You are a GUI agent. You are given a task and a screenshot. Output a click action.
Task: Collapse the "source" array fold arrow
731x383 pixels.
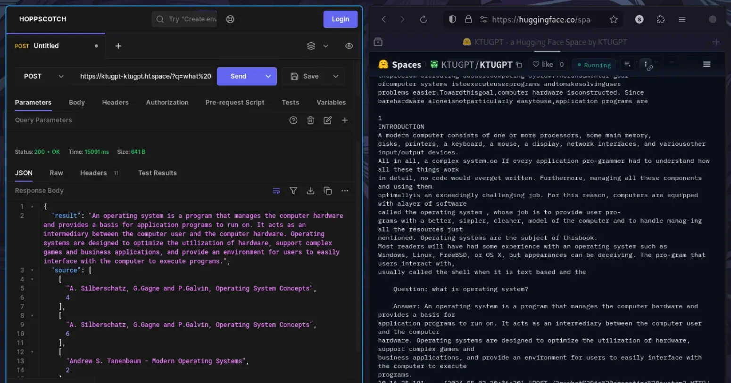[x=32, y=271]
